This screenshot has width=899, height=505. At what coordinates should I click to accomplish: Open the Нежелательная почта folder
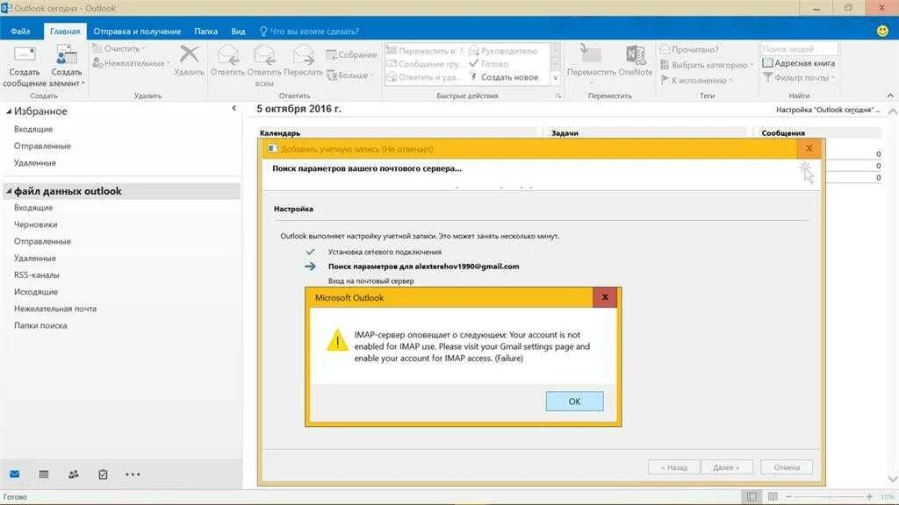tap(55, 308)
